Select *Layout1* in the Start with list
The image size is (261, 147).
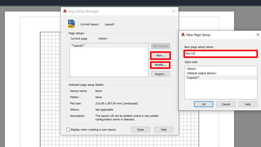[x=192, y=78]
